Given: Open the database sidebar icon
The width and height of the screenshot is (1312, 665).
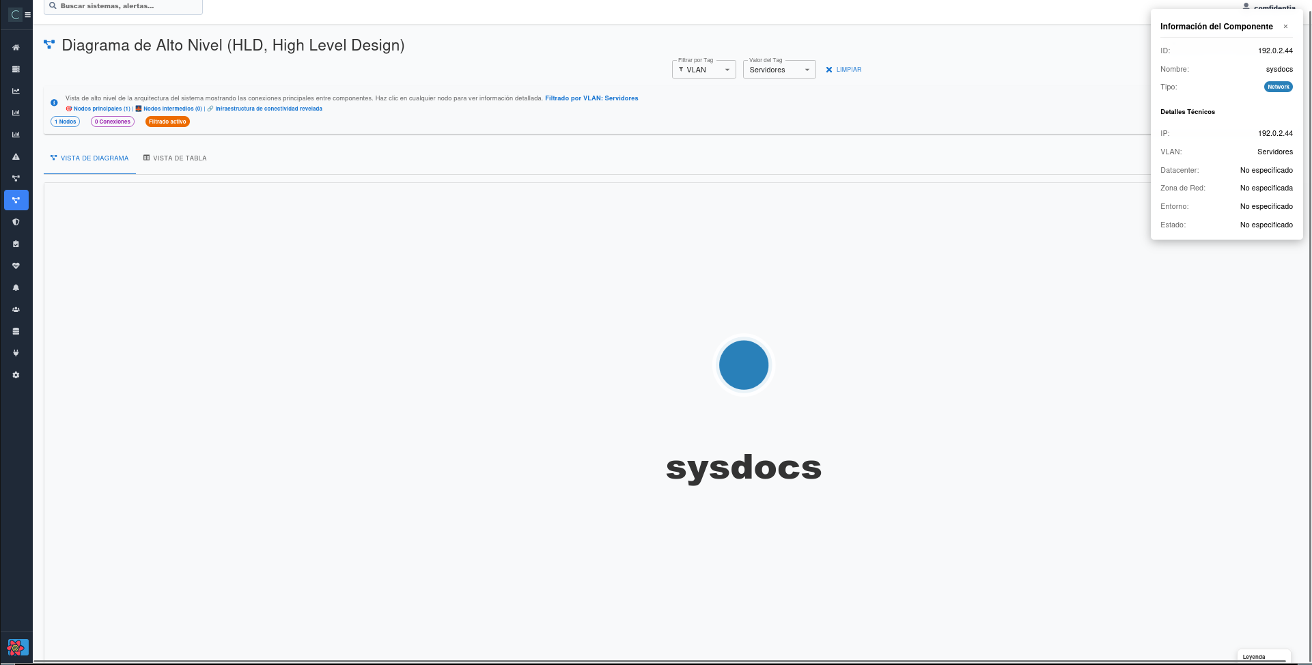Looking at the screenshot, I should 16,332.
